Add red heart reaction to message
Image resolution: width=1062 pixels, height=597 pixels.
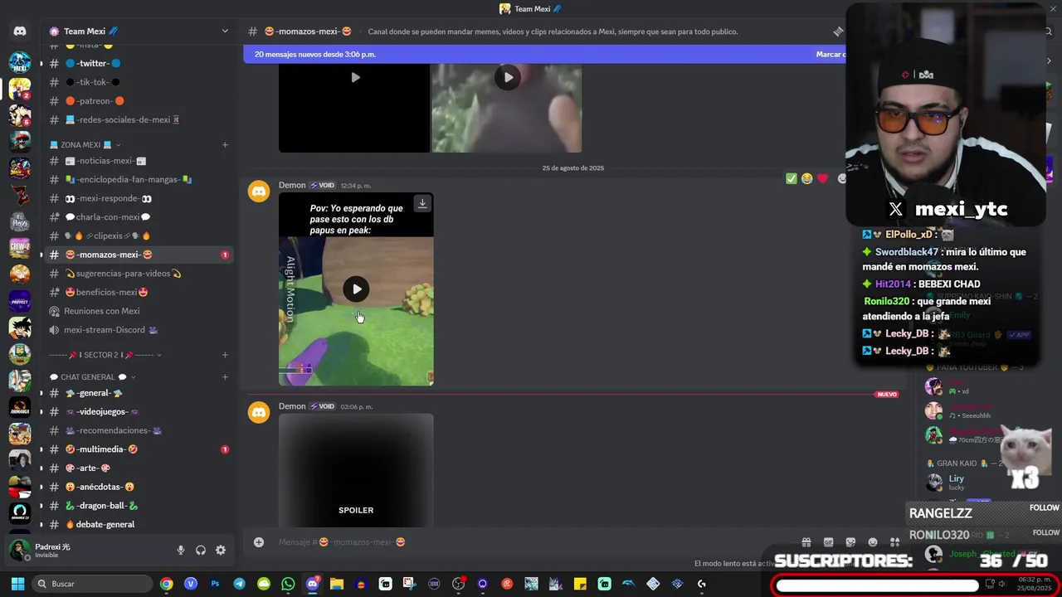(822, 178)
